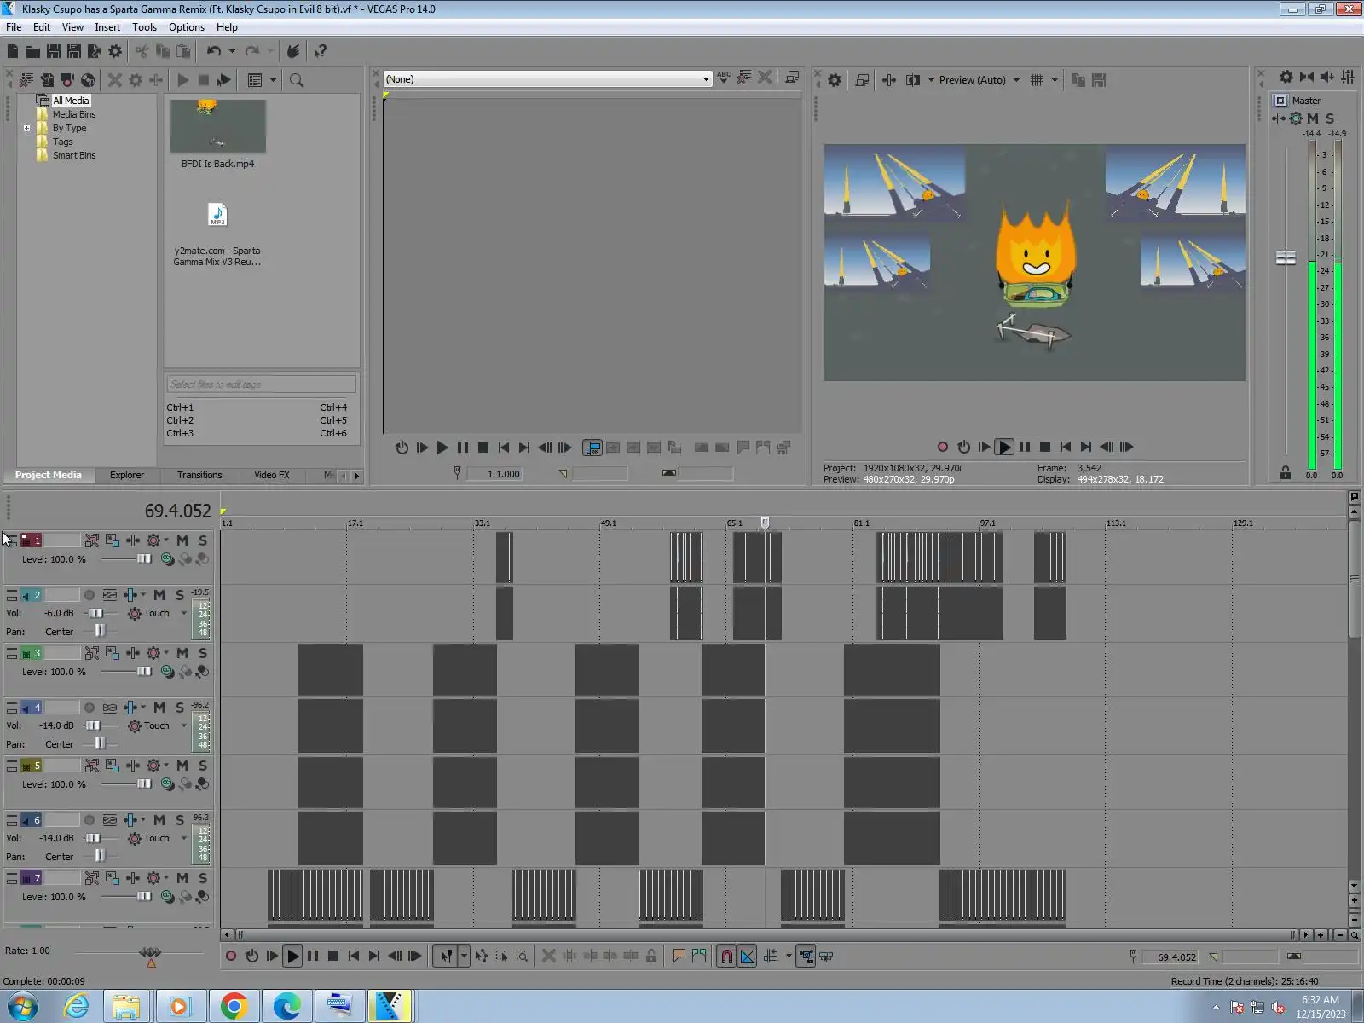This screenshot has width=1364, height=1023.
Task: Open the overlays dropdown arrow
Action: click(x=1055, y=80)
